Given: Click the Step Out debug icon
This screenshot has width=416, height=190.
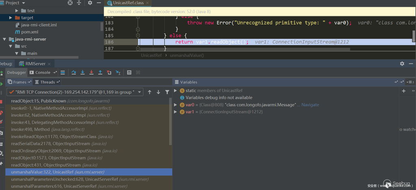Looking at the screenshot, I should pos(100,73).
